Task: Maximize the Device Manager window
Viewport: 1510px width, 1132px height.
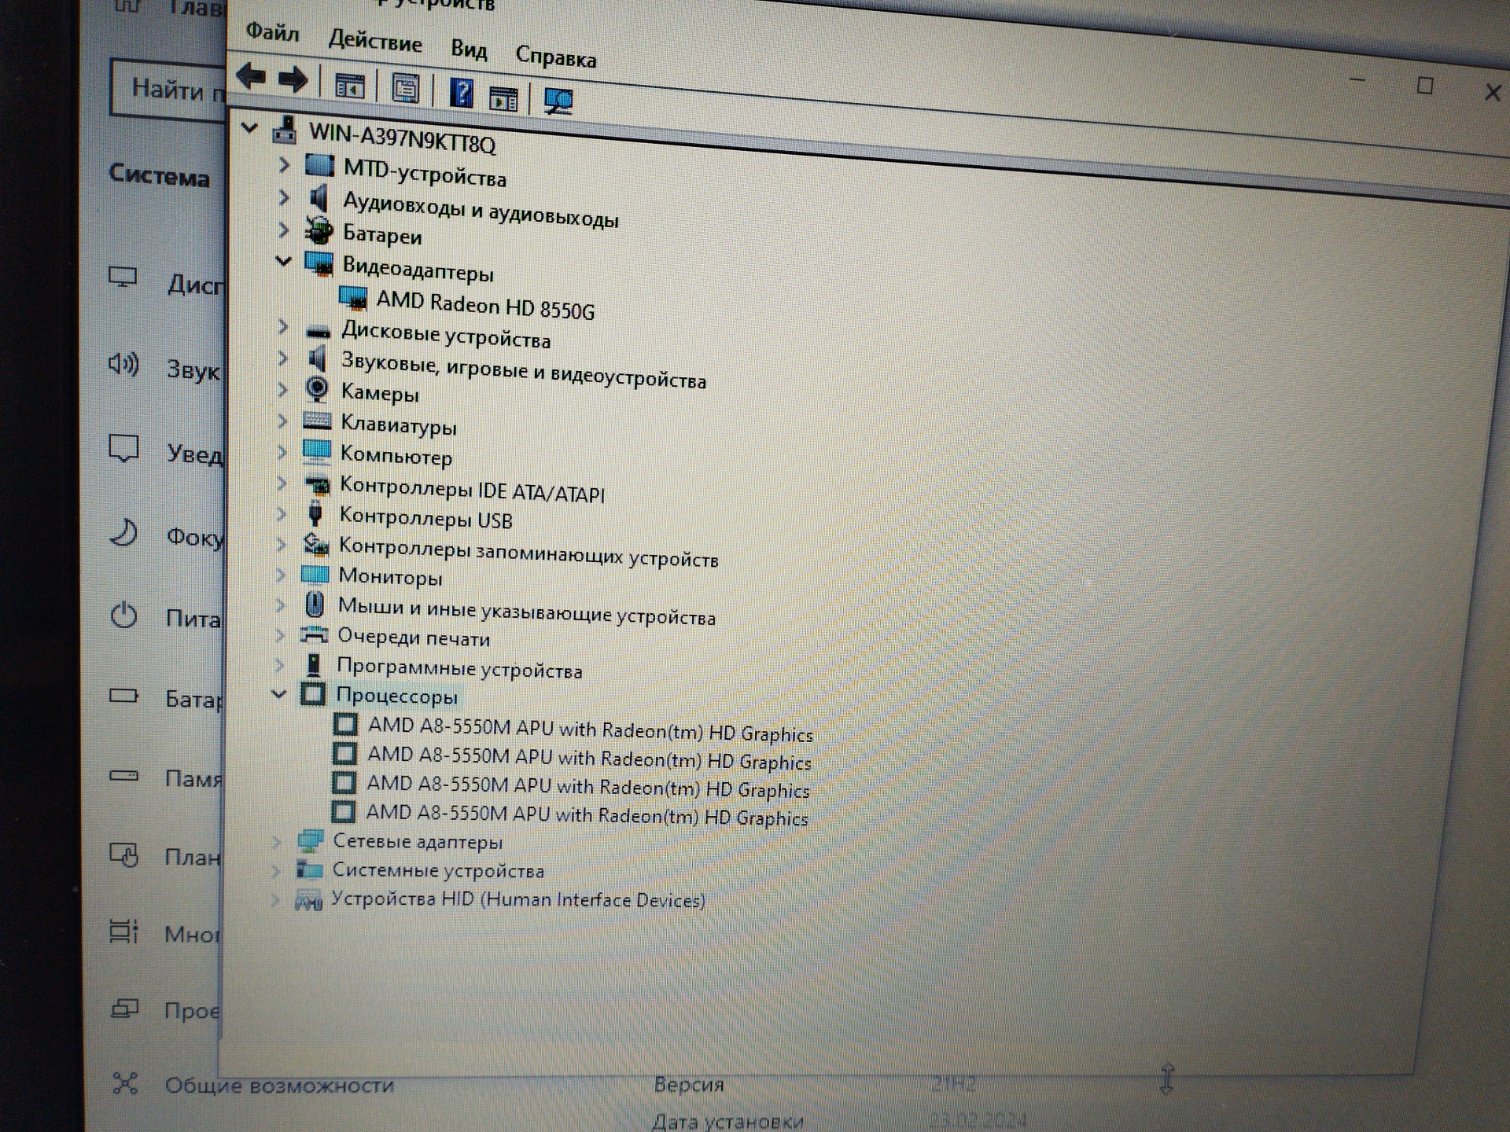Action: click(1424, 85)
